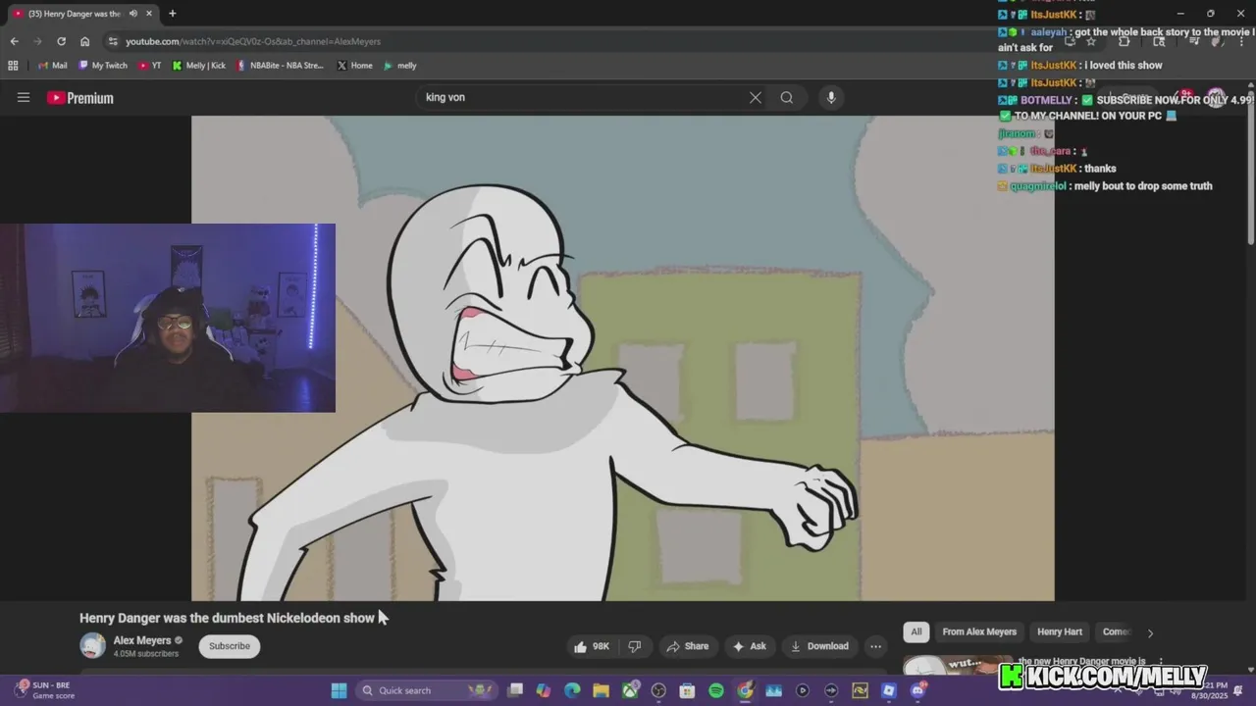Open Task View on the taskbar
The width and height of the screenshot is (1256, 706).
point(515,690)
